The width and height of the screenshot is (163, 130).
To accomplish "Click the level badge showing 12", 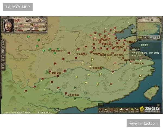I will click(30, 21).
